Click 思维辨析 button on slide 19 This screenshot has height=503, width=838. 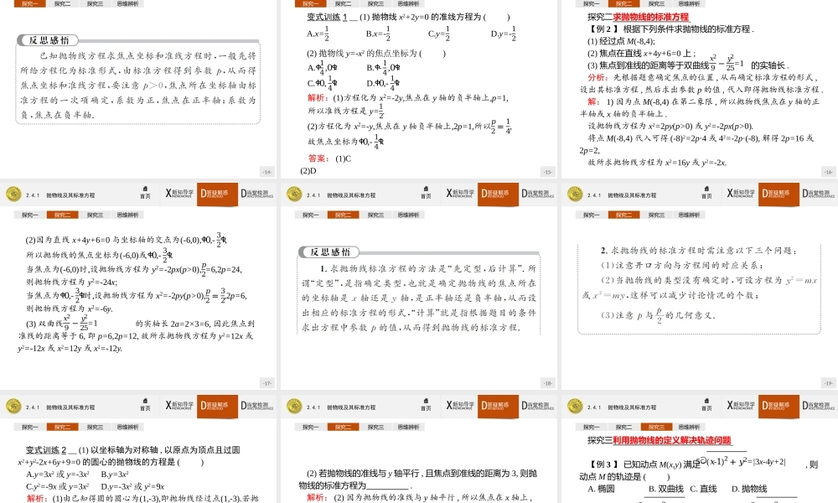pos(689,215)
